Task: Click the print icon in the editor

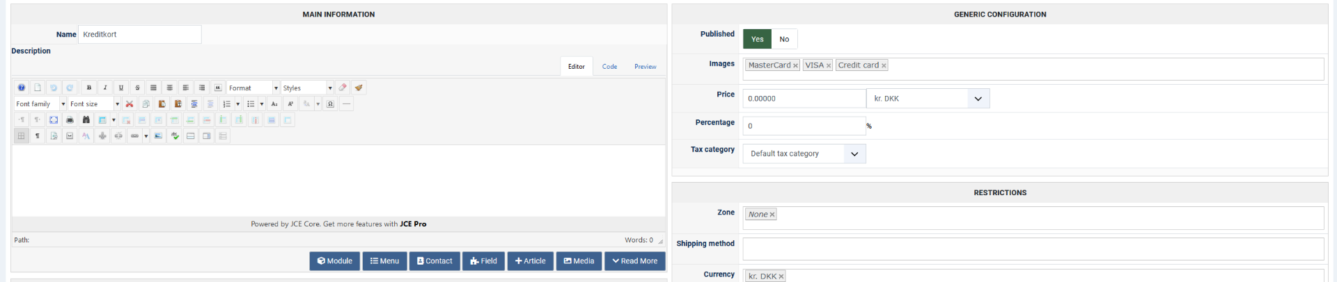Action: 70,119
